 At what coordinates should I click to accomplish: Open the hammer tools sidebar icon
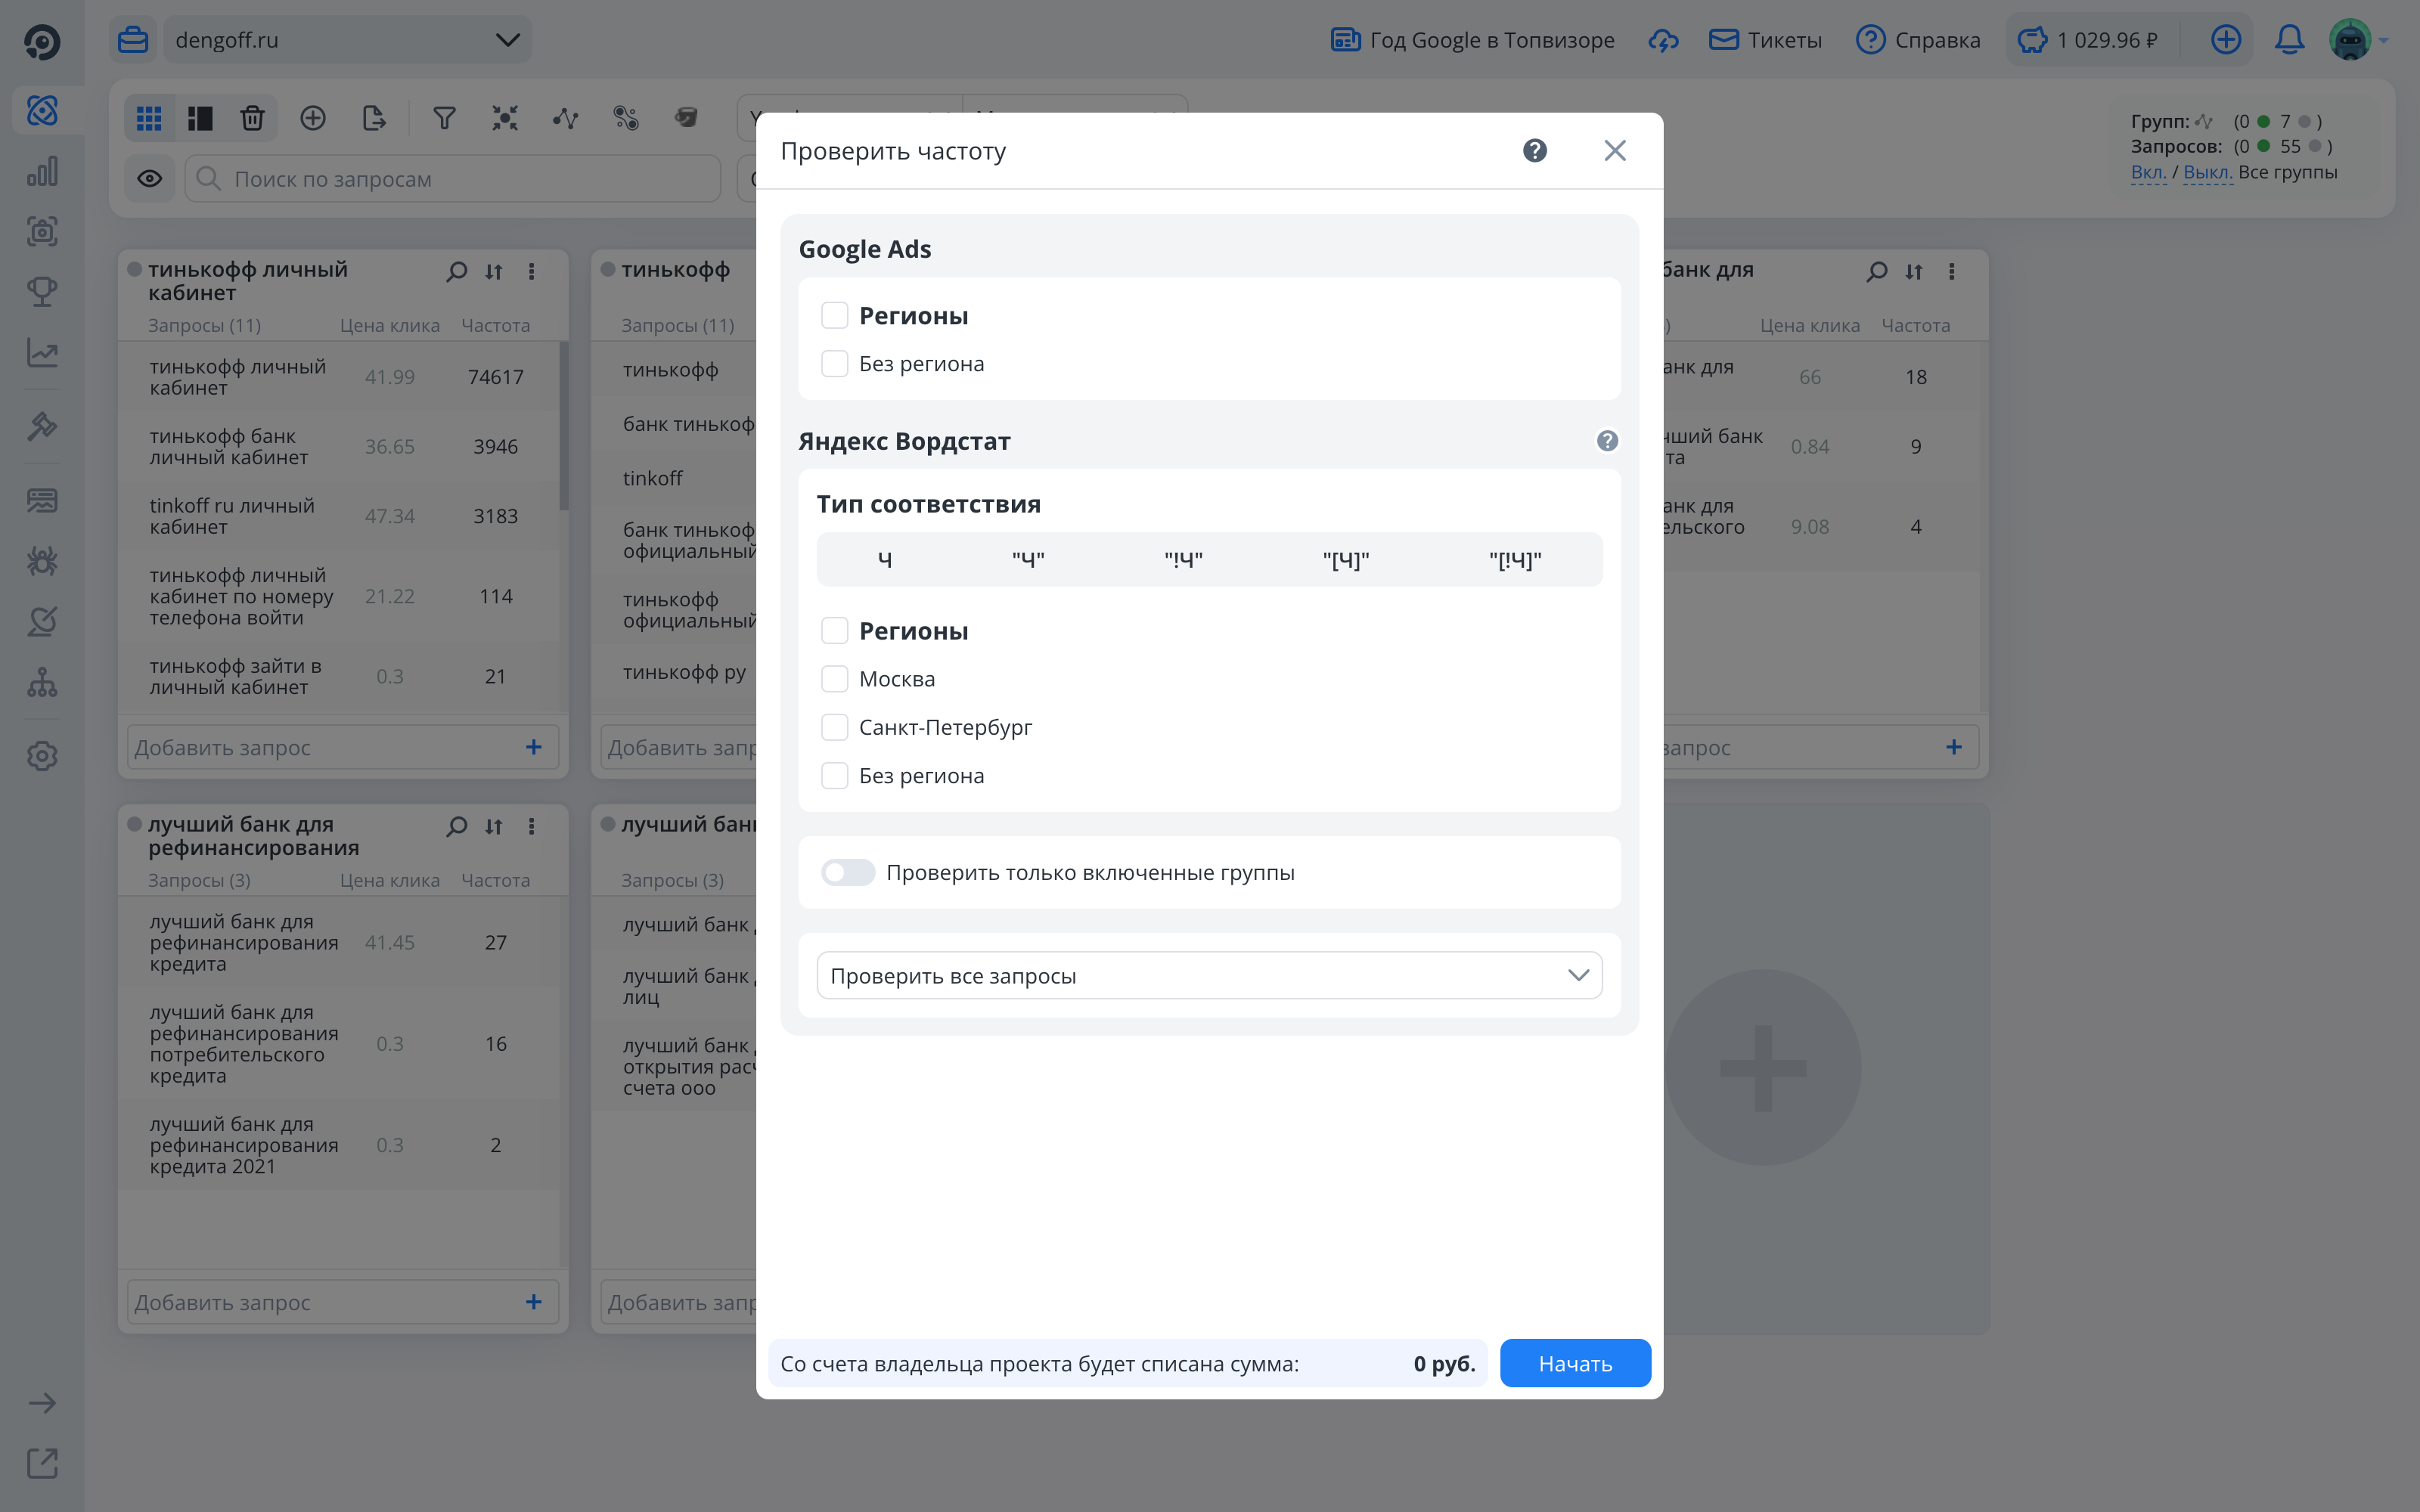pyautogui.click(x=42, y=427)
